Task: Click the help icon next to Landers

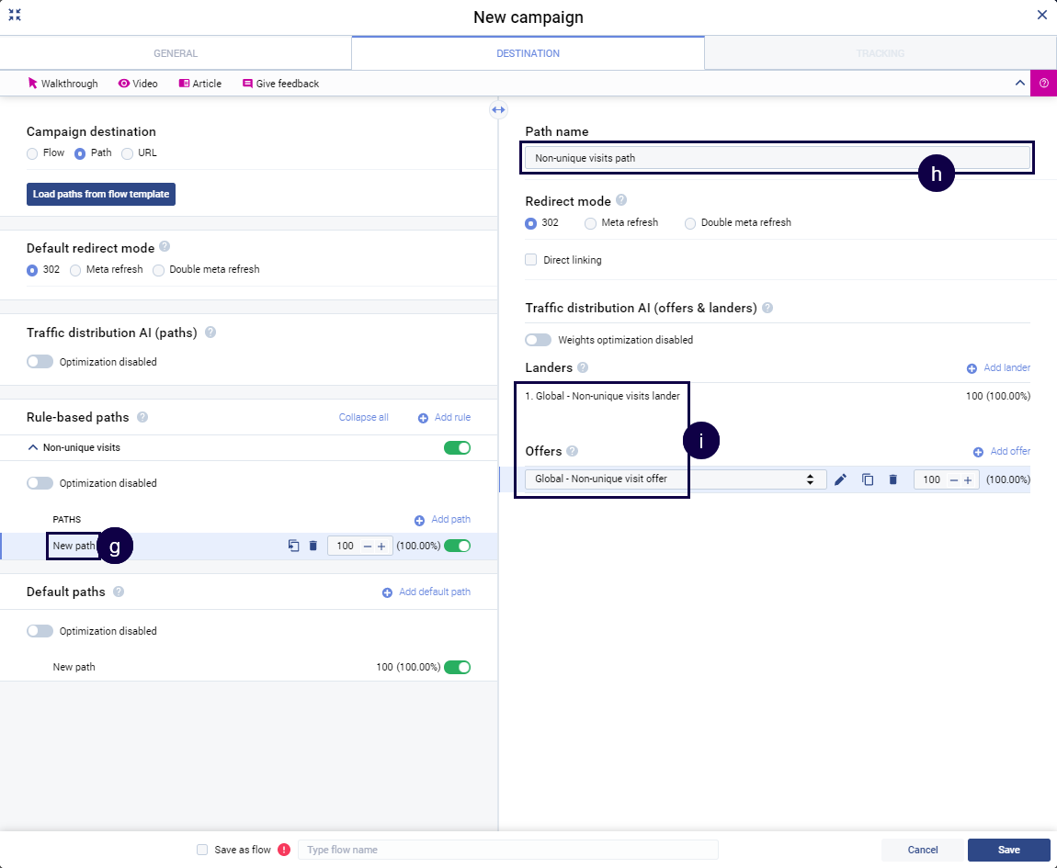Action: click(x=583, y=368)
